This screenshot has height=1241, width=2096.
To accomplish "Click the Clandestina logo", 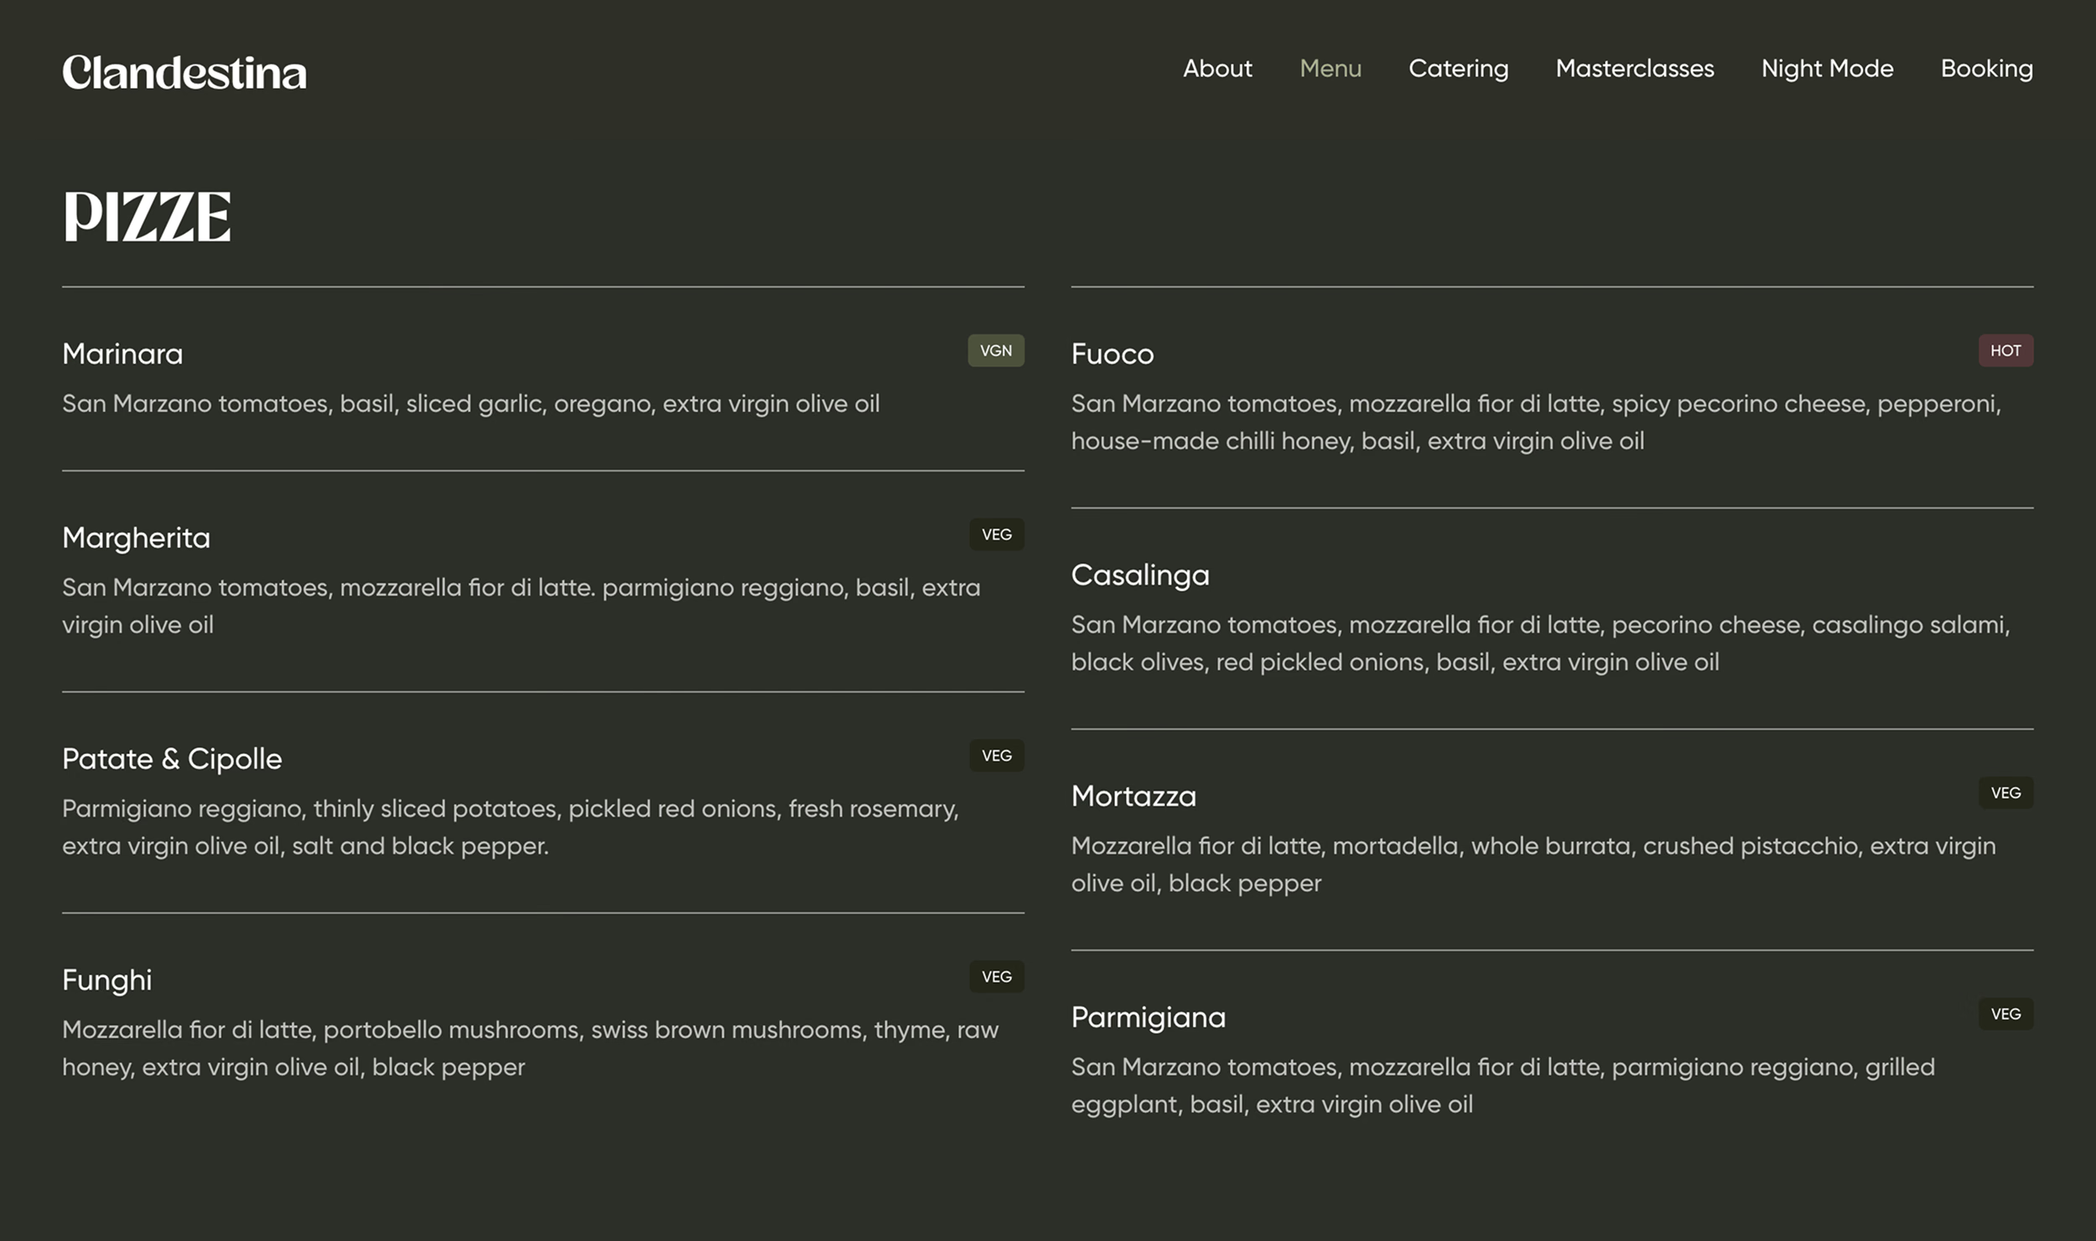I will tap(184, 72).
